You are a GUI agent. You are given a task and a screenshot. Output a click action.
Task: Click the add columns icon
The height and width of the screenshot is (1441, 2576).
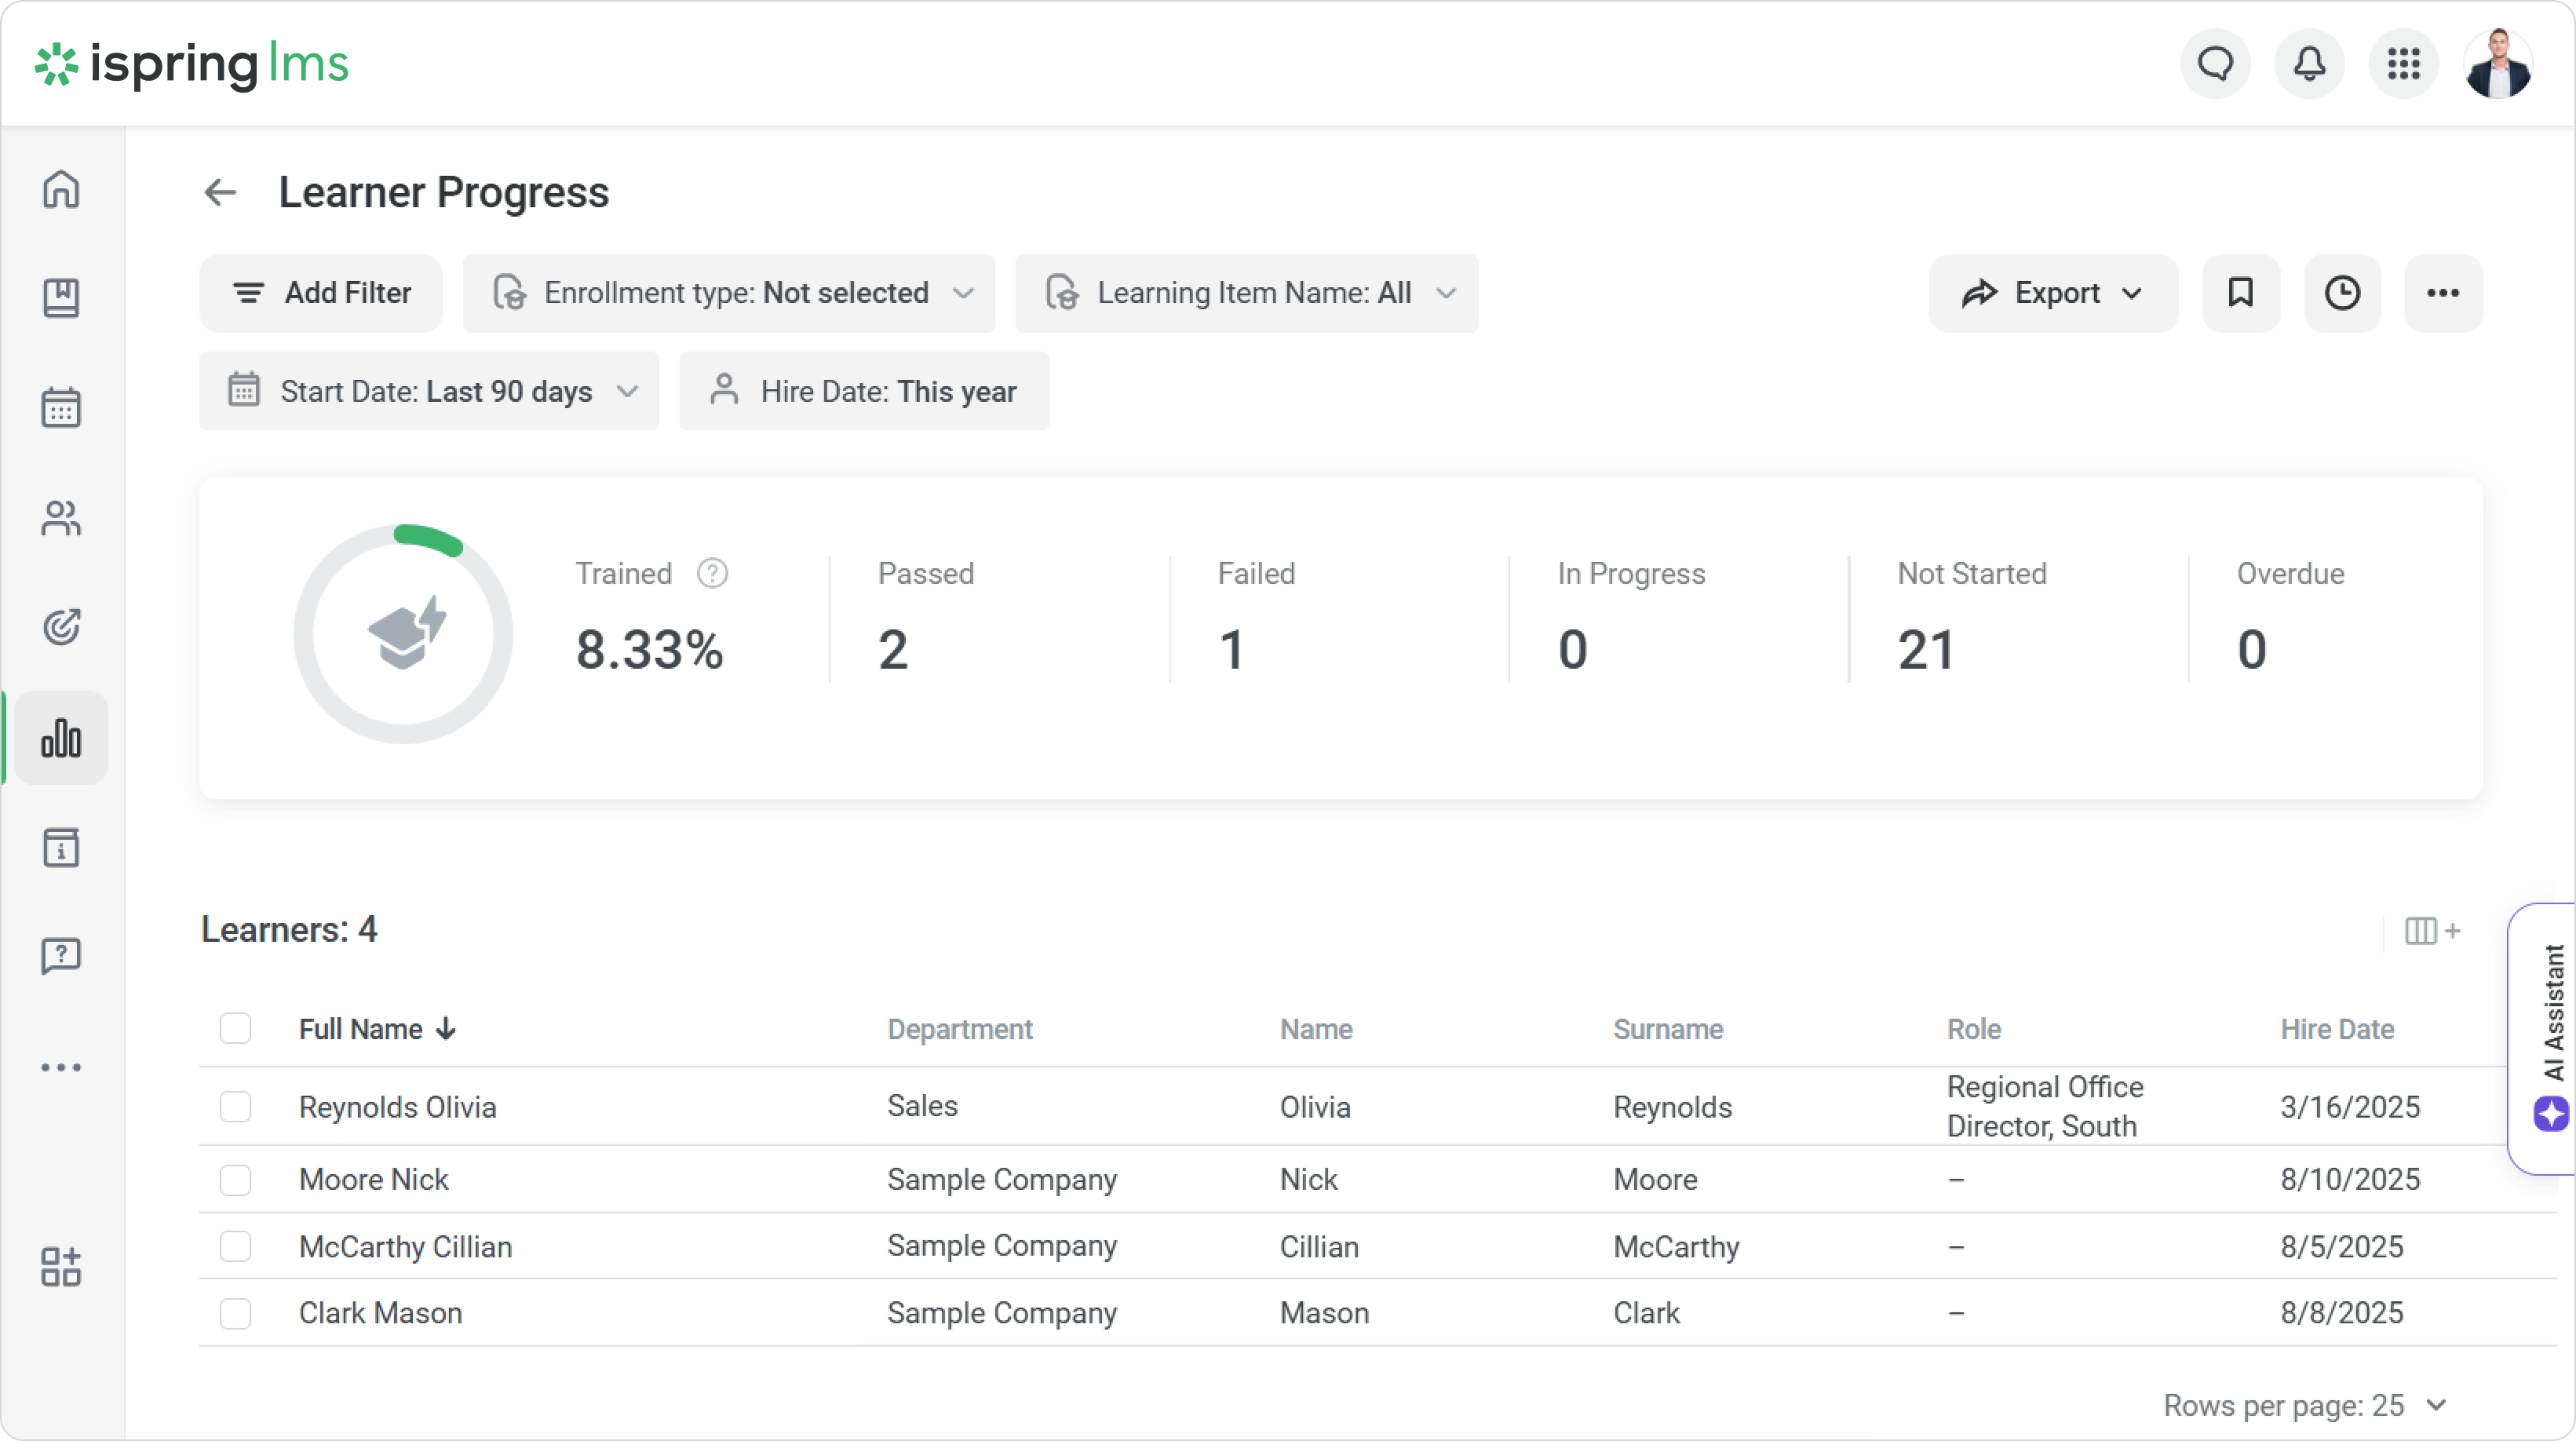(x=2432, y=931)
